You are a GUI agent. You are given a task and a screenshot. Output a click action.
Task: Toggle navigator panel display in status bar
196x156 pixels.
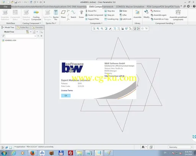[3, 148]
